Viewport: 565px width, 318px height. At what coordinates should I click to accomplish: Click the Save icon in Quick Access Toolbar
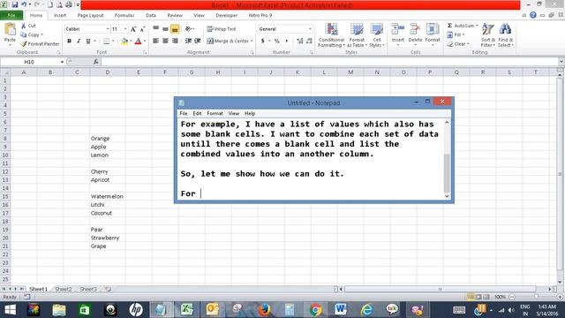click(x=14, y=4)
